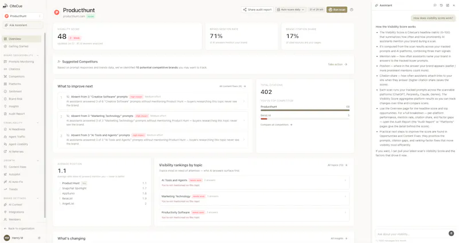Image resolution: width=459 pixels, height=243 pixels.
Task: Open the Agent Traffic icon
Action: [x=5, y=136]
